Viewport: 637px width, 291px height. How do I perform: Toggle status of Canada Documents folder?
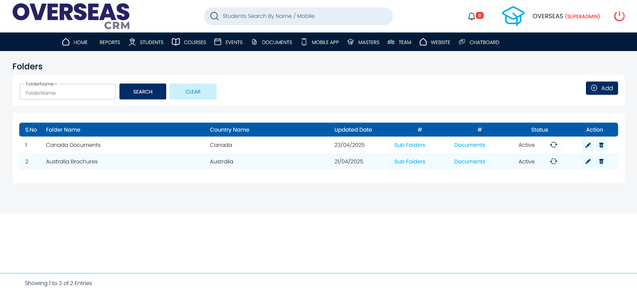tap(553, 145)
